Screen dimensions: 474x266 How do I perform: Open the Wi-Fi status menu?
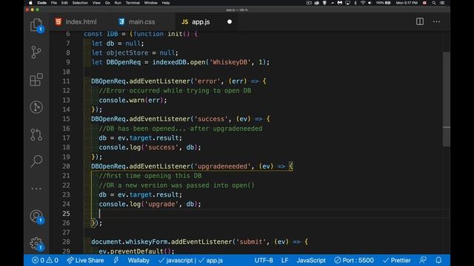(x=362, y=3)
